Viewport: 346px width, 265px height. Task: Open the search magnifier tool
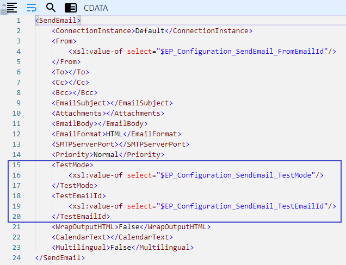[51, 8]
